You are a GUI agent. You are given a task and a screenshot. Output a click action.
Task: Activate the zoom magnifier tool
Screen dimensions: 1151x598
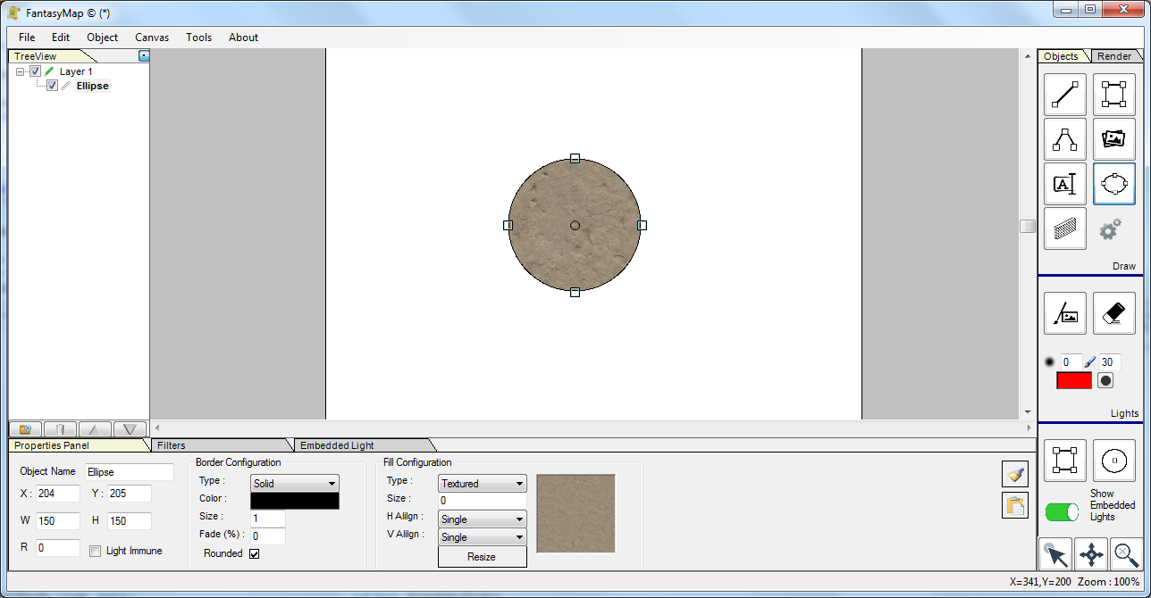[x=1126, y=554]
